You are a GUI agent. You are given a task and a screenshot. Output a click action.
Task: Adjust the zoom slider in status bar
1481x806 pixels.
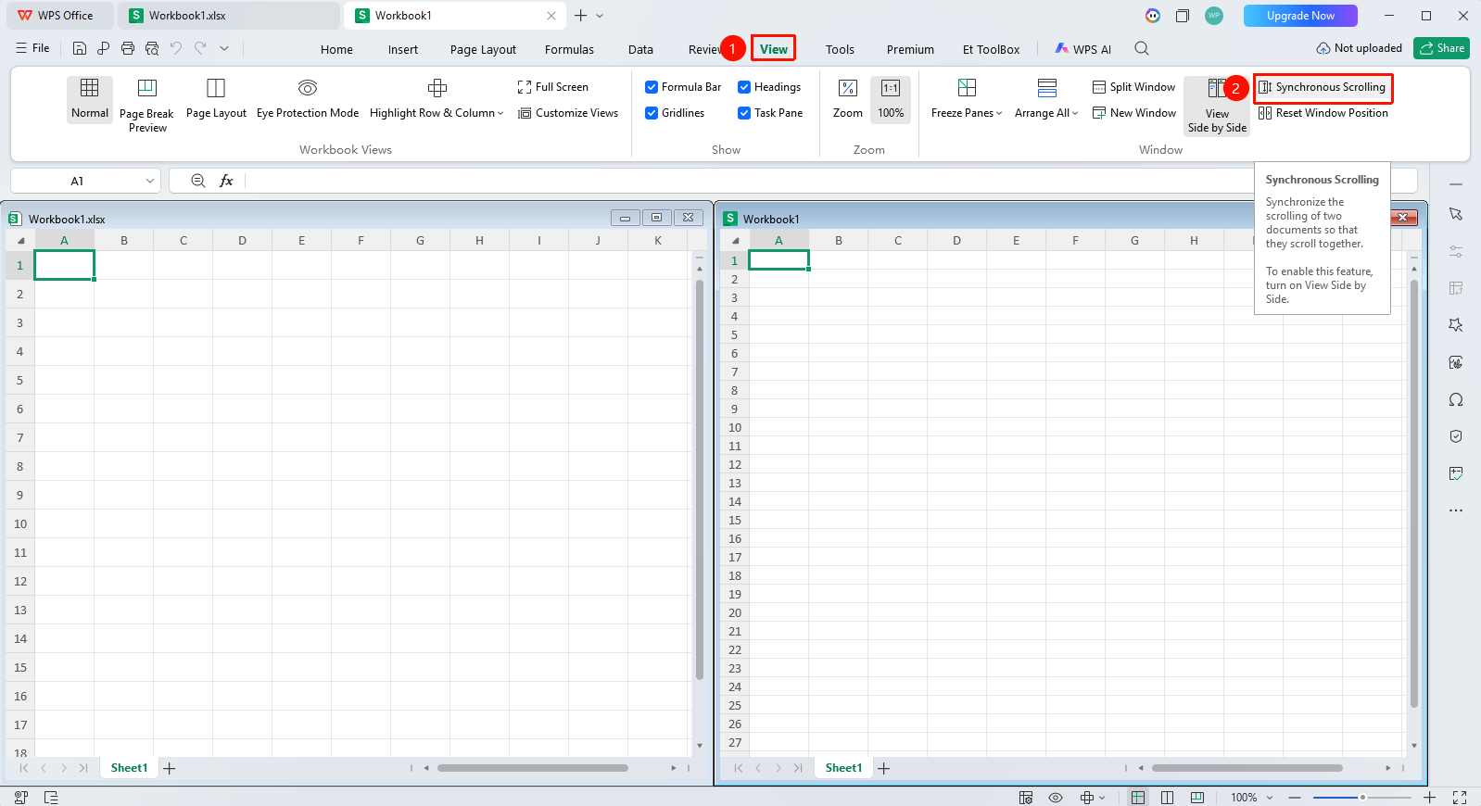(x=1362, y=798)
